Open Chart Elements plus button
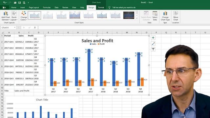Screen dimensions: 210x118 (x=153, y=38)
